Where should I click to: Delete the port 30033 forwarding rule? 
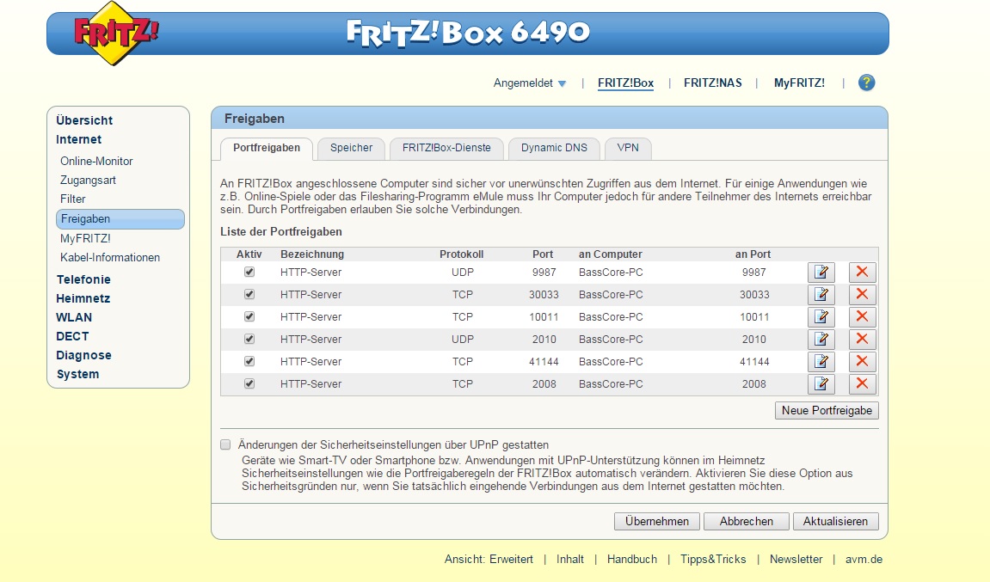862,295
